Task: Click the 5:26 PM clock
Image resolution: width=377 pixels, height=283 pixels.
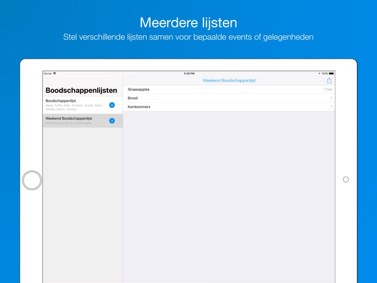Action: 189,73
